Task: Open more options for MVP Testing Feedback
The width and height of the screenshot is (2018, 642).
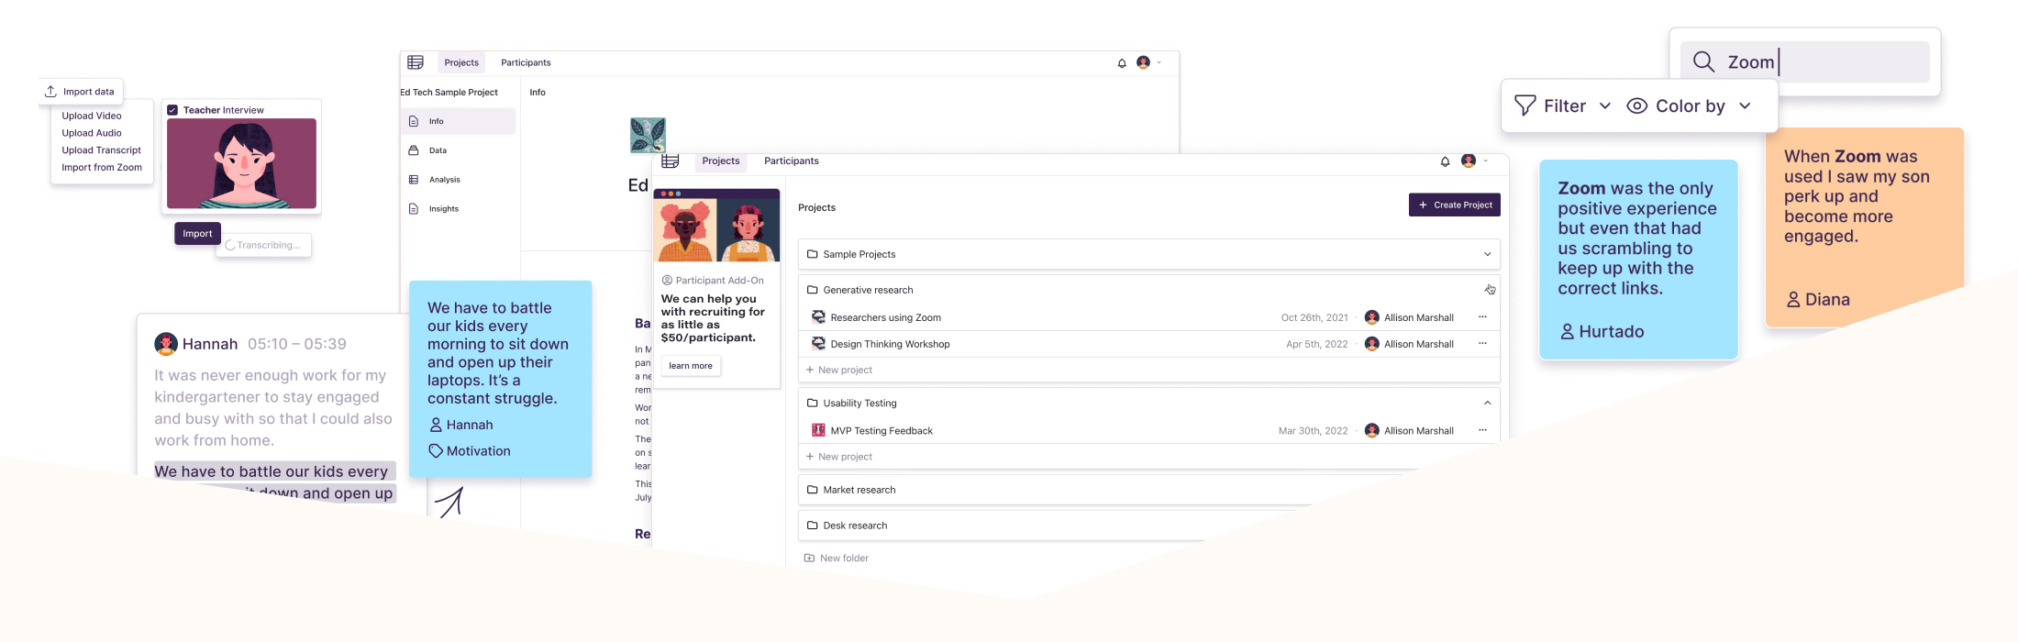Action: click(x=1482, y=430)
